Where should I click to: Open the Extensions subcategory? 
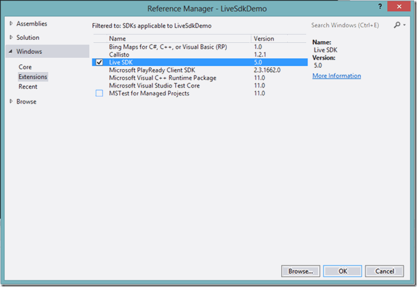[x=33, y=77]
